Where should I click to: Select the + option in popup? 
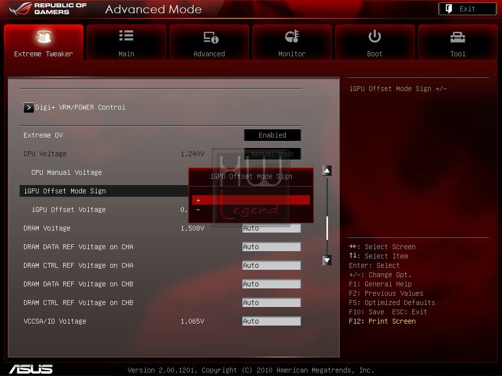click(251, 200)
